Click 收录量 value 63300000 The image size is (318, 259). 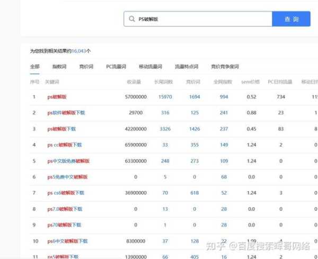click(x=136, y=161)
